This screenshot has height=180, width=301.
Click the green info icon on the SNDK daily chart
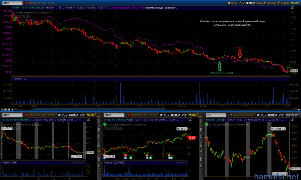[x=105, y=125]
